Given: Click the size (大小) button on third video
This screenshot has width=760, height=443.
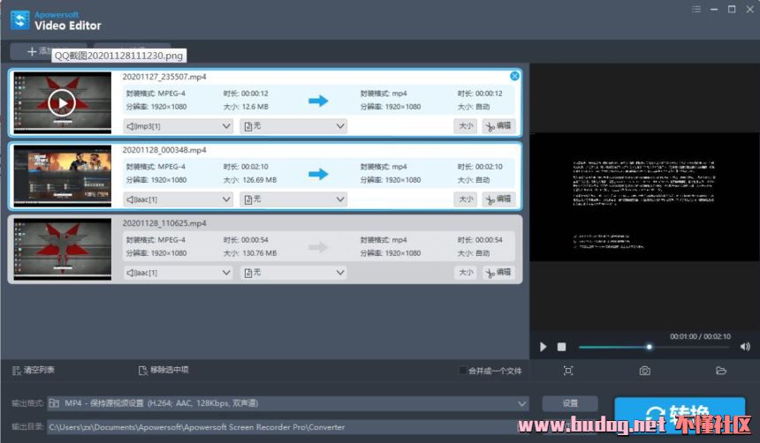Looking at the screenshot, I should (x=465, y=273).
